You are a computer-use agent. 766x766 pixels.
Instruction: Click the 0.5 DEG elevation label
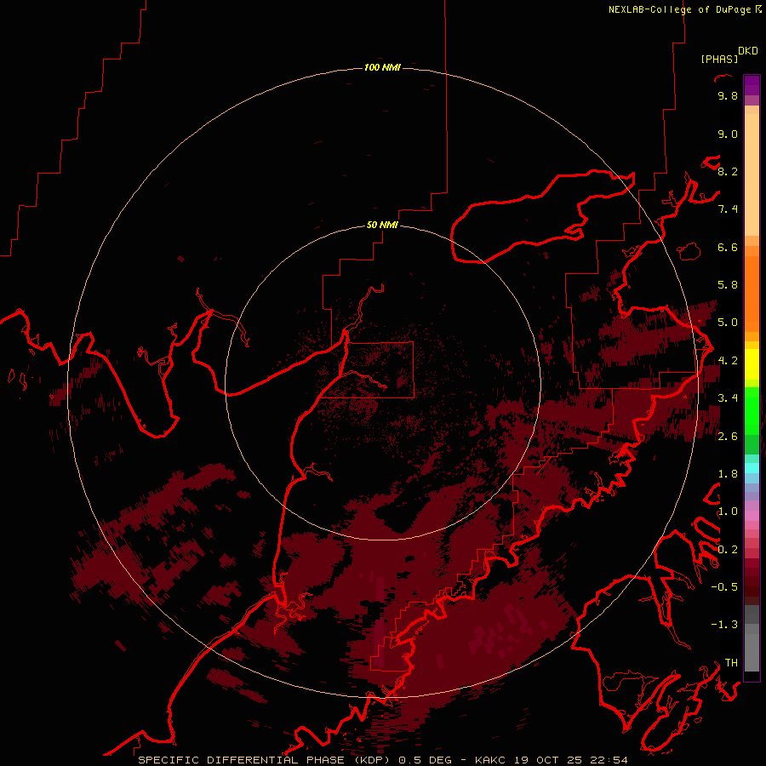(425, 760)
